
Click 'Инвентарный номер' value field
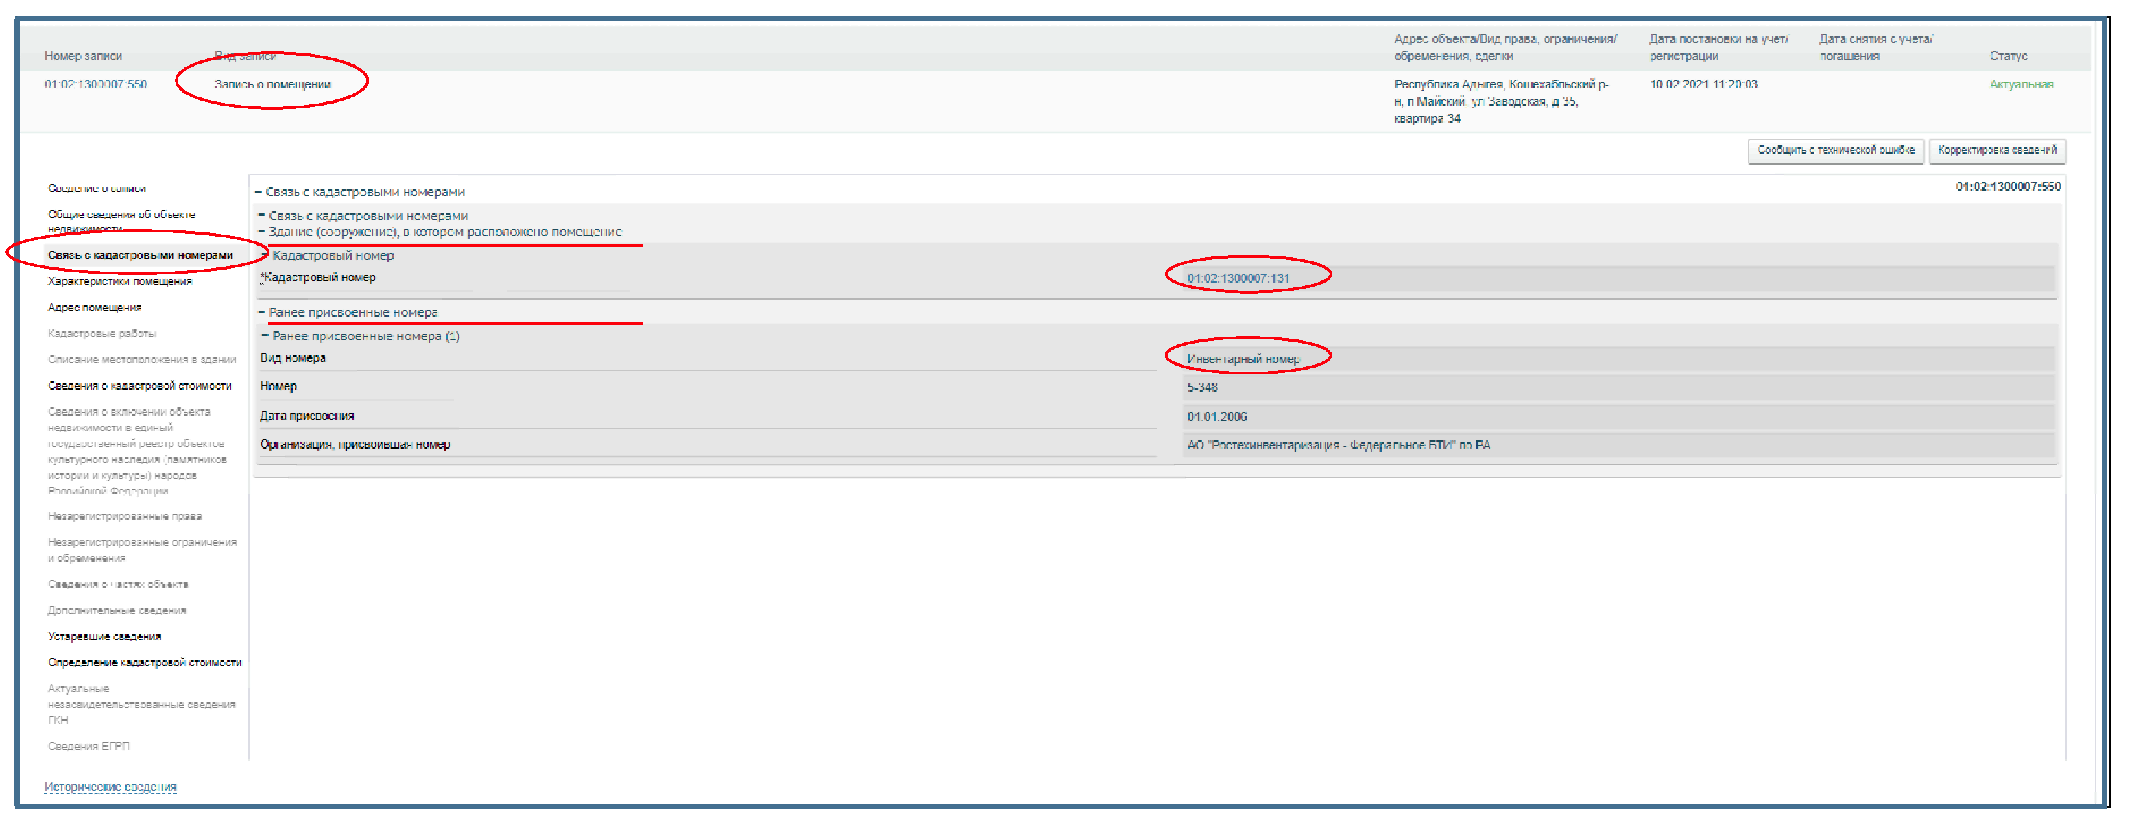coord(1619,359)
